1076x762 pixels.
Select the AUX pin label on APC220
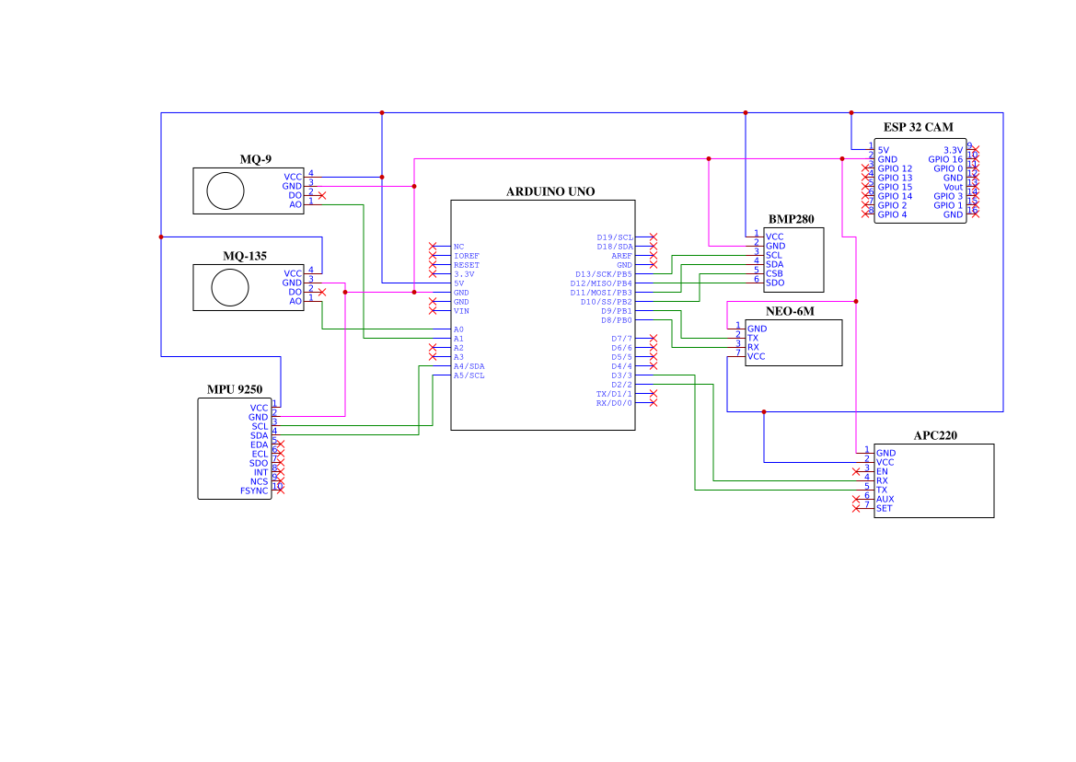pos(885,500)
